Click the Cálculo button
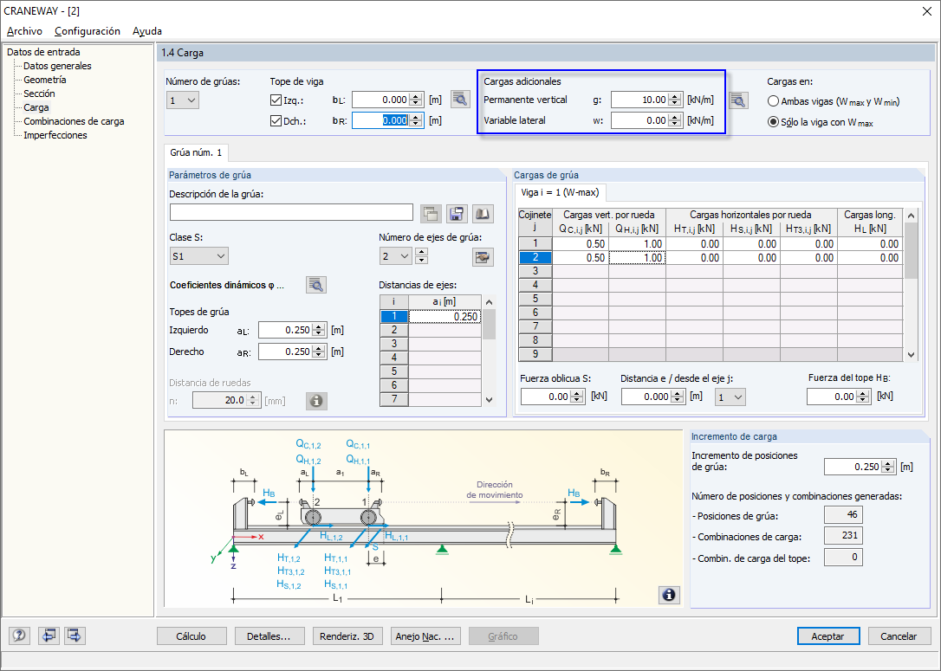941x671 pixels. 191,636
